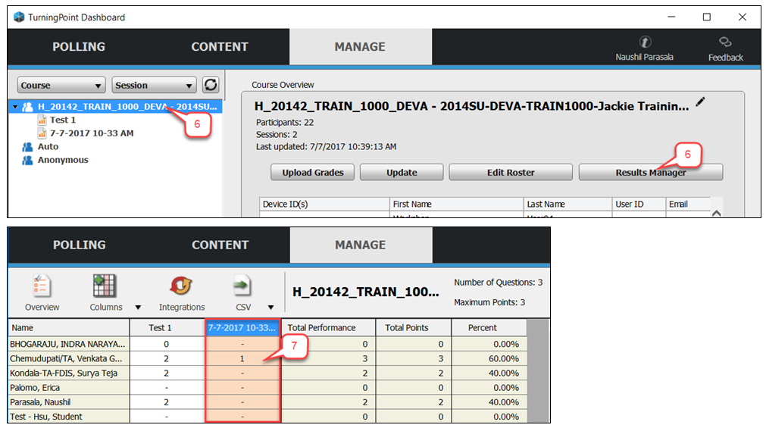
Task: Click the Overview icon in the Results Manager toolbar
Action: (x=41, y=286)
